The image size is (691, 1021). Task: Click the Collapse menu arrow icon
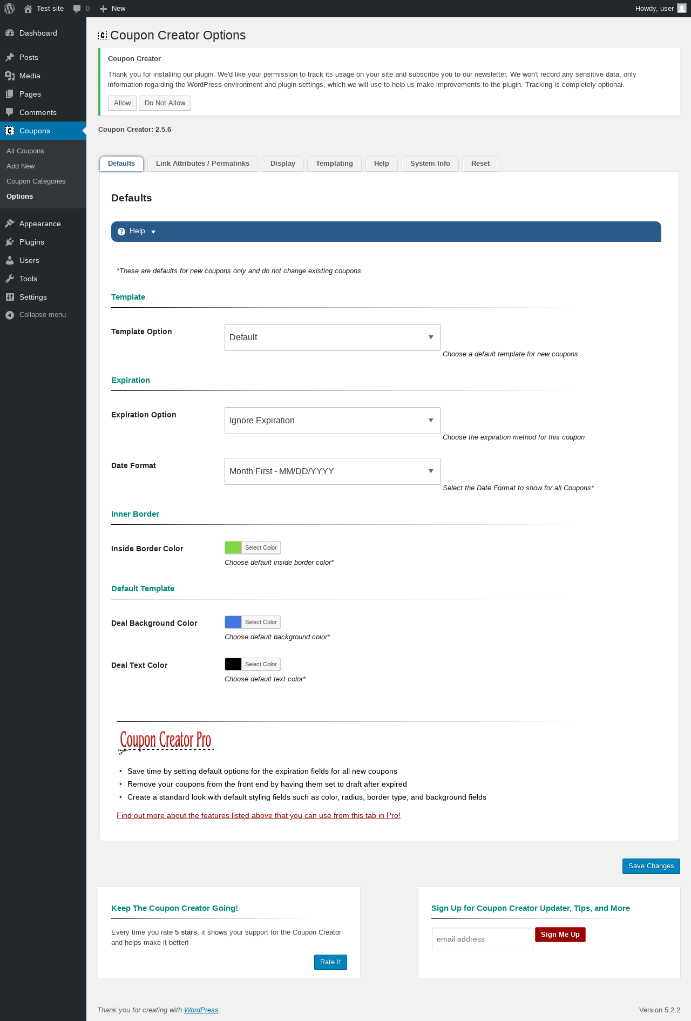click(x=10, y=315)
